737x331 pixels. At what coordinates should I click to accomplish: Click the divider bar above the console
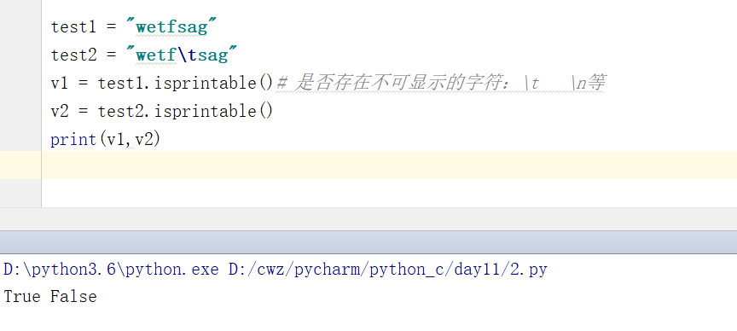(x=368, y=242)
